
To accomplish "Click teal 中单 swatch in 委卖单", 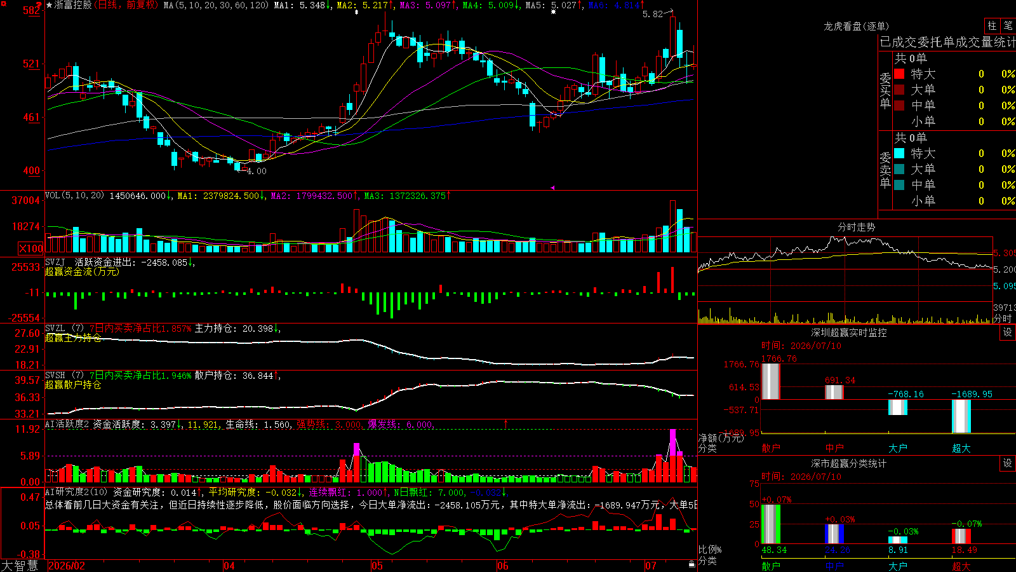I will tap(899, 185).
